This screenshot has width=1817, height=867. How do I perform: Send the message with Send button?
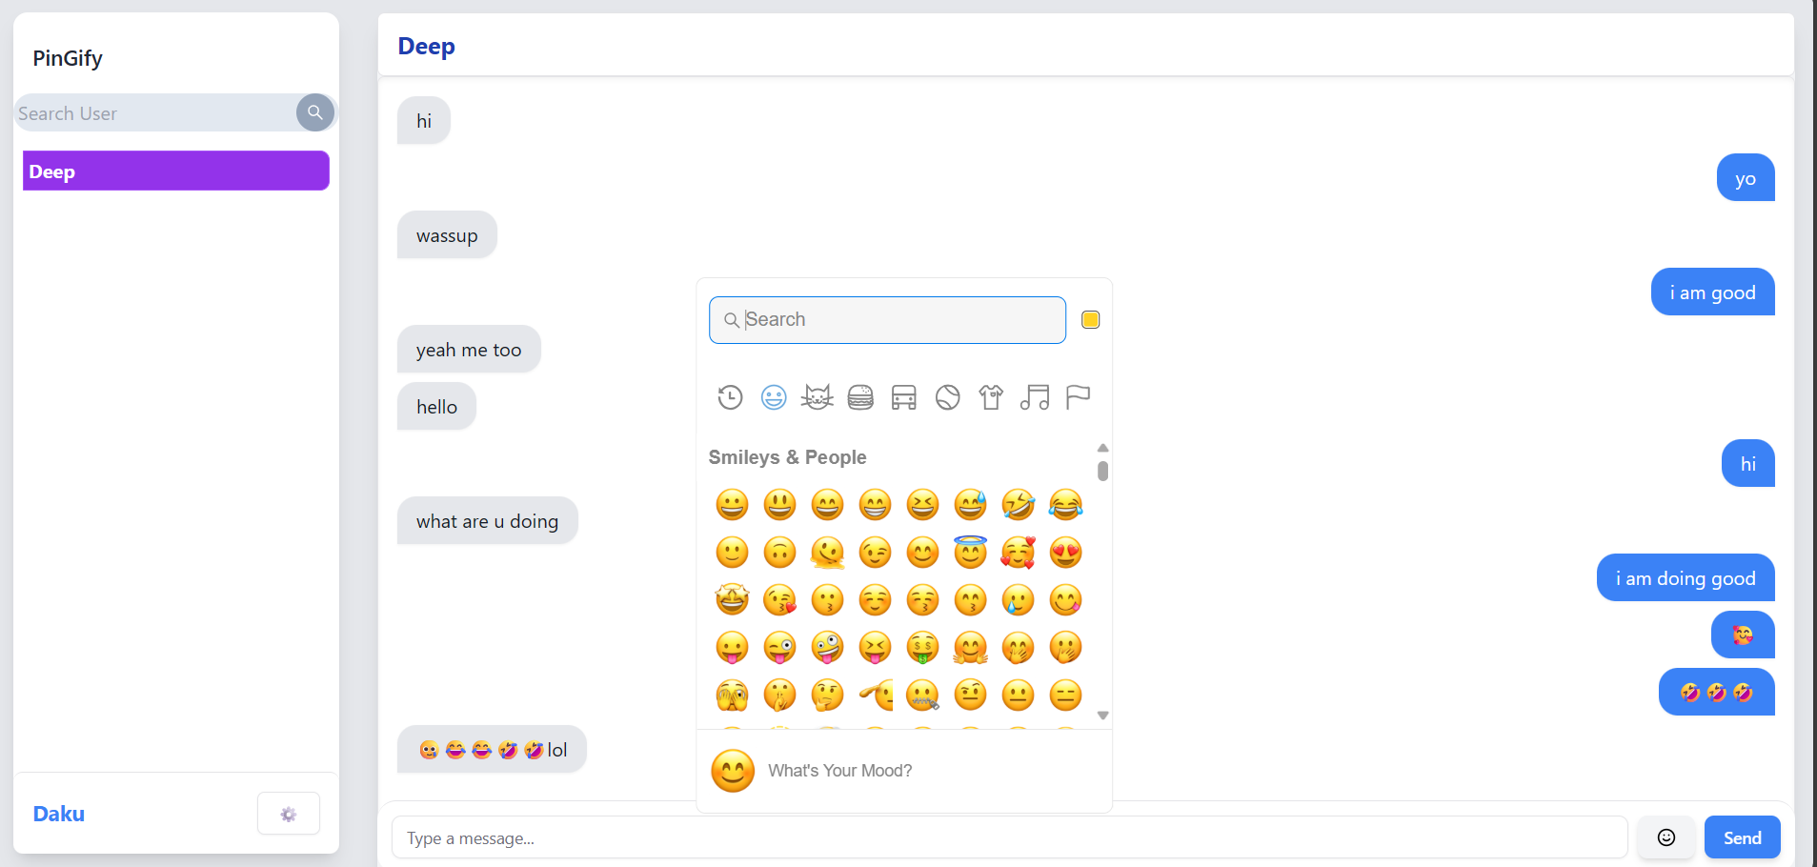[x=1741, y=837]
